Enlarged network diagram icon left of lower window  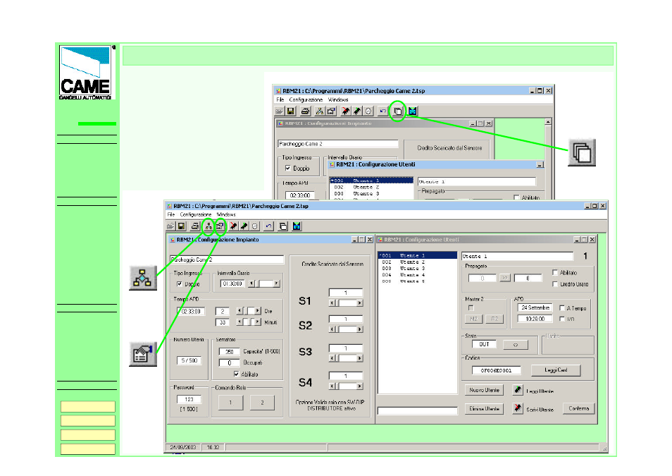point(143,278)
